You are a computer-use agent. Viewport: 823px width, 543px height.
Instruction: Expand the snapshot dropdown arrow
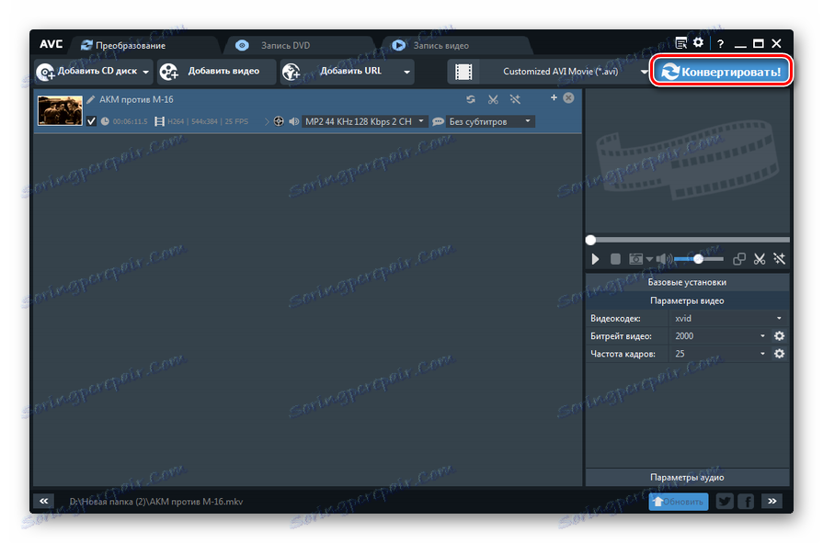pos(650,259)
